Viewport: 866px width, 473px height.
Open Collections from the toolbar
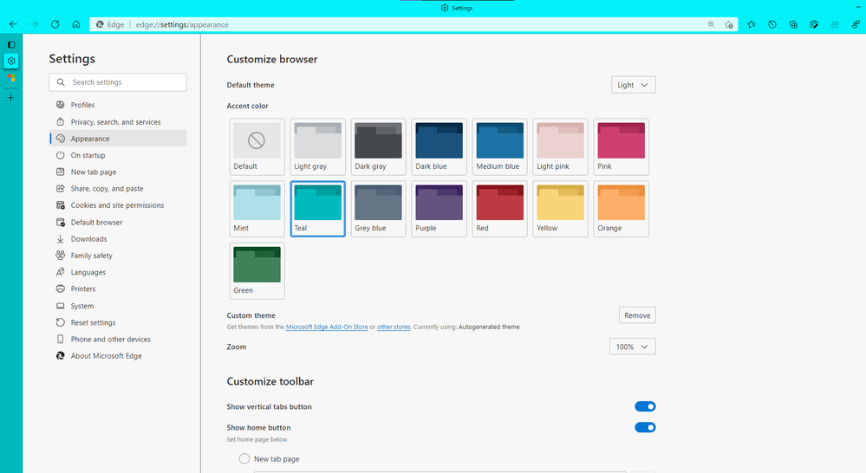tap(793, 24)
